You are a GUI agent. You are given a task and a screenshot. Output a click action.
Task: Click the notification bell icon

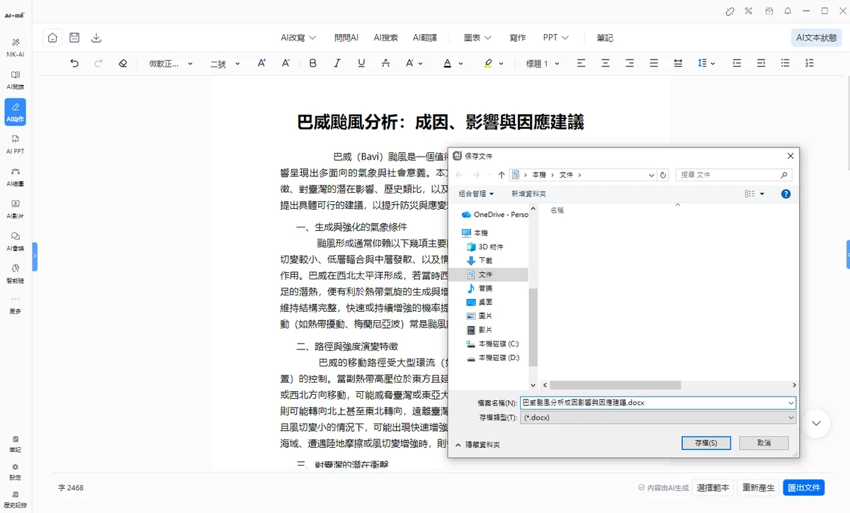pos(787,11)
